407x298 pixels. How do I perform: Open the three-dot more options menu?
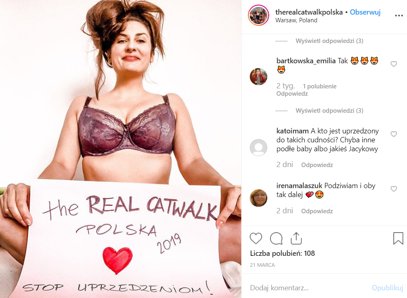point(399,16)
